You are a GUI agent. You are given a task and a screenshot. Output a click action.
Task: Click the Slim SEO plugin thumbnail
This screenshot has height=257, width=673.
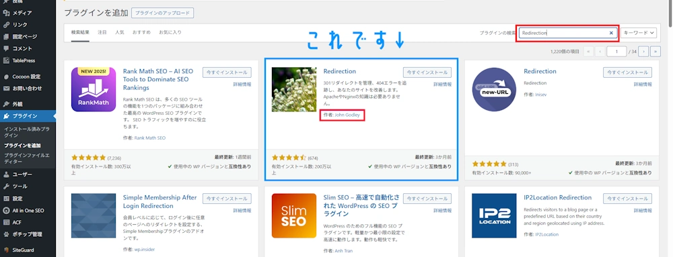[294, 216]
